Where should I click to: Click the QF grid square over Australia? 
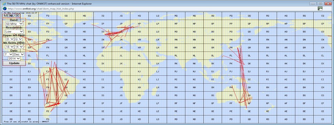pyautogui.click(x=249, y=103)
